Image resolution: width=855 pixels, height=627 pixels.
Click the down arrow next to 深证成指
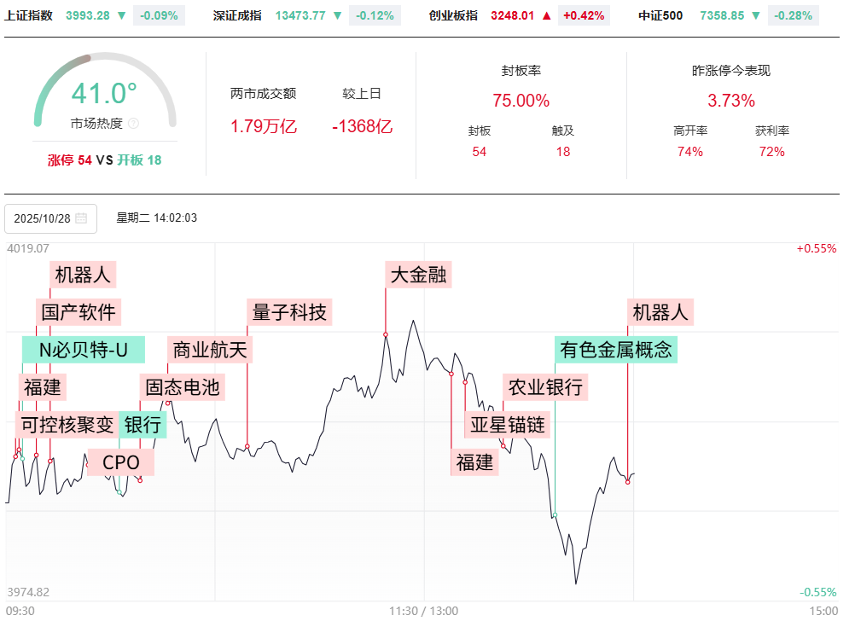pos(338,15)
